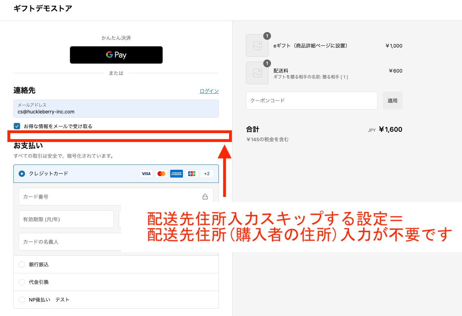Click the ￥145の税金を含む tax note
Viewport: 462px width, 316px height.
coord(267,140)
